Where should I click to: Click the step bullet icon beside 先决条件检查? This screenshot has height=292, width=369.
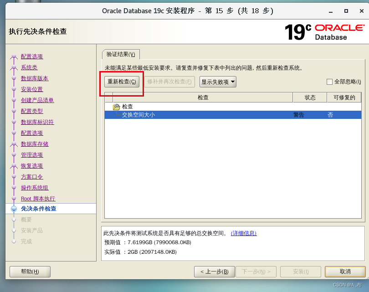tap(14, 209)
